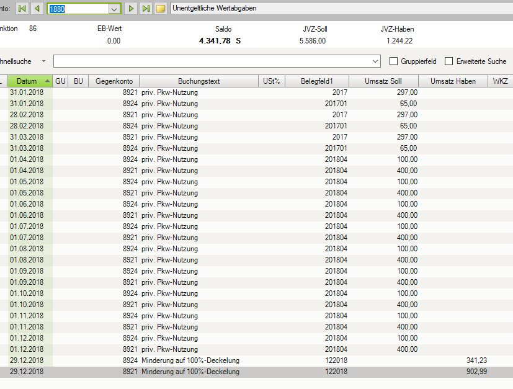Image resolution: width=513 pixels, height=389 pixels.
Task: Select 31.01.2018 date in the 297,00 row
Action: [27, 92]
